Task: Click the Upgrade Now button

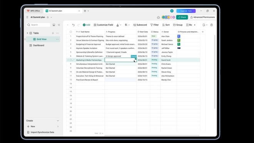Action: 186,11
